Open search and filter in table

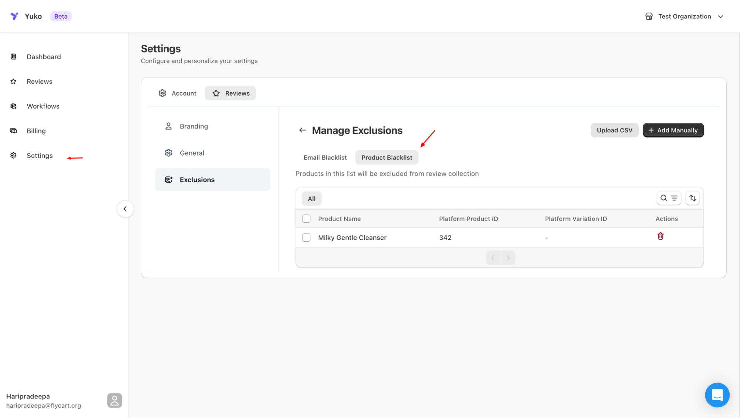coord(669,198)
